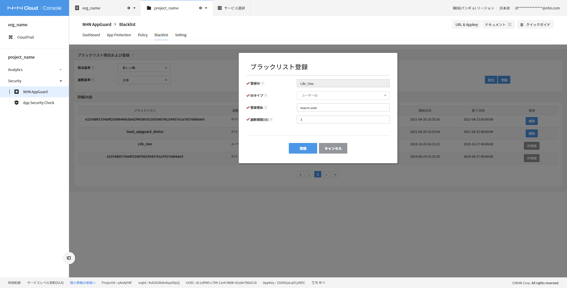This screenshot has width=567, height=288.
Task: Go to NHN AppGuard breadcrumb
Action: point(97,24)
